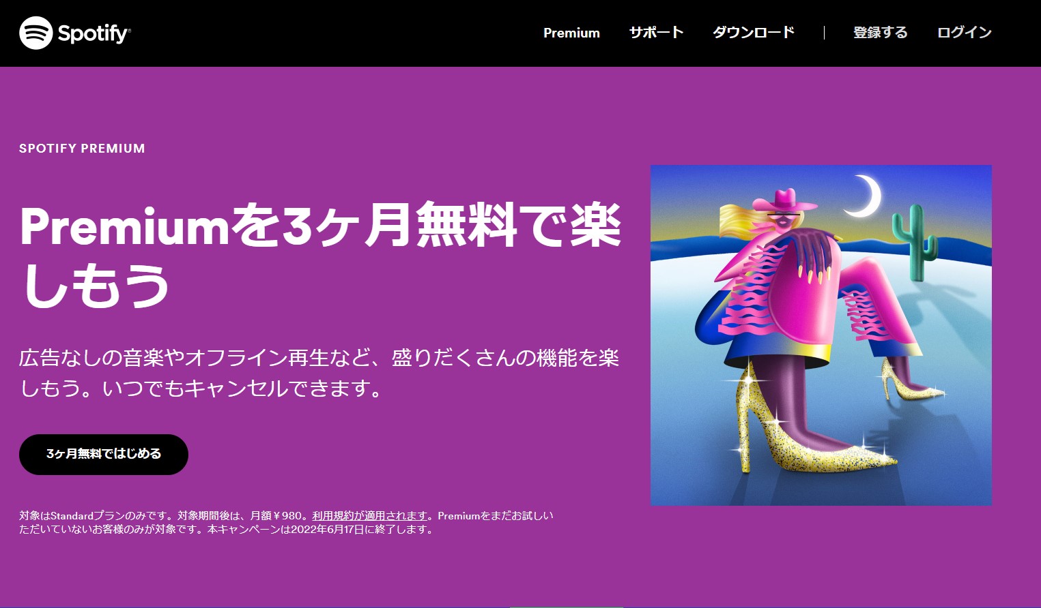The image size is (1041, 608).
Task: Click the SPOTIFY PREMIUM label text
Action: pos(82,149)
